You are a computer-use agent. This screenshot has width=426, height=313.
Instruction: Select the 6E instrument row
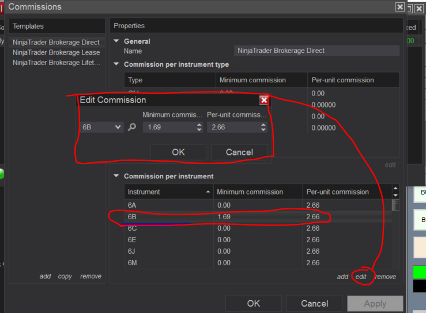[258, 240]
